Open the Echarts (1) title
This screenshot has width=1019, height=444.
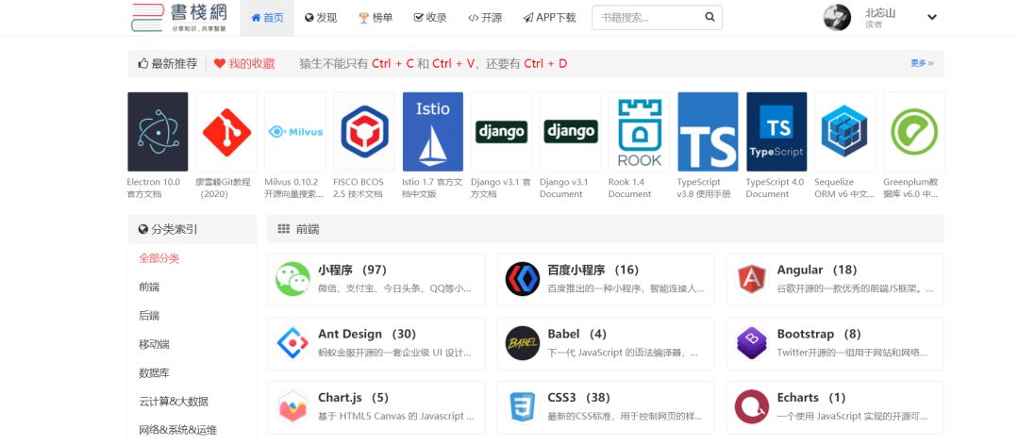(811, 397)
